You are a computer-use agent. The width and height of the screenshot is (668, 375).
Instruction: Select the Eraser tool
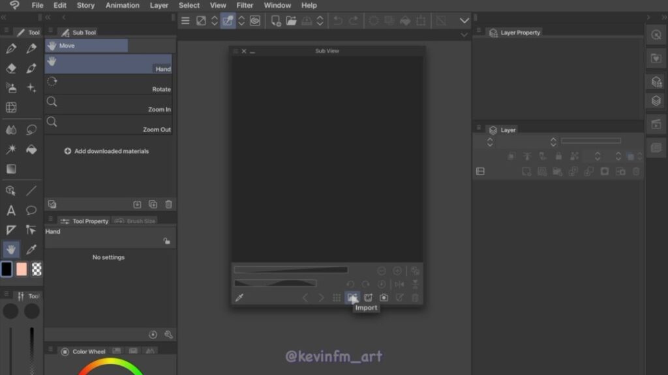click(x=11, y=68)
